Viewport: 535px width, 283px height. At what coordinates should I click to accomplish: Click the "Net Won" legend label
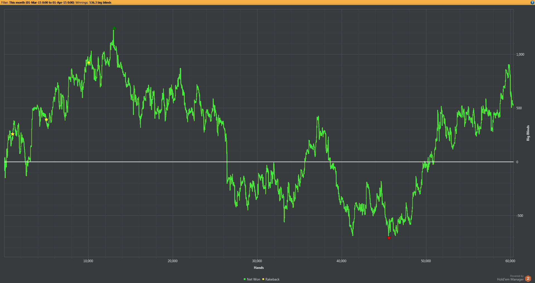[x=254, y=279]
